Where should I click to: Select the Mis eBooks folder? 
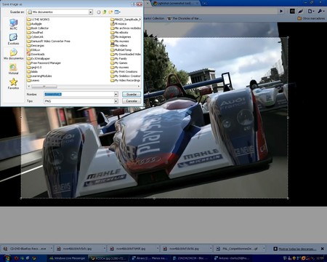pyautogui.click(x=119, y=33)
